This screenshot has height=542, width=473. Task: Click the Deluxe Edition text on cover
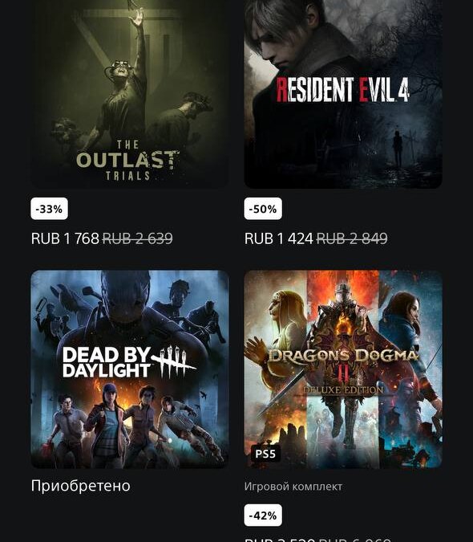click(x=343, y=390)
